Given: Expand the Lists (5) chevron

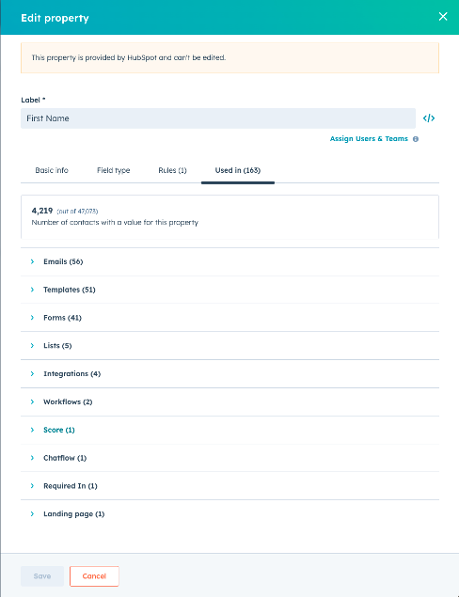Looking at the screenshot, I should coord(32,345).
